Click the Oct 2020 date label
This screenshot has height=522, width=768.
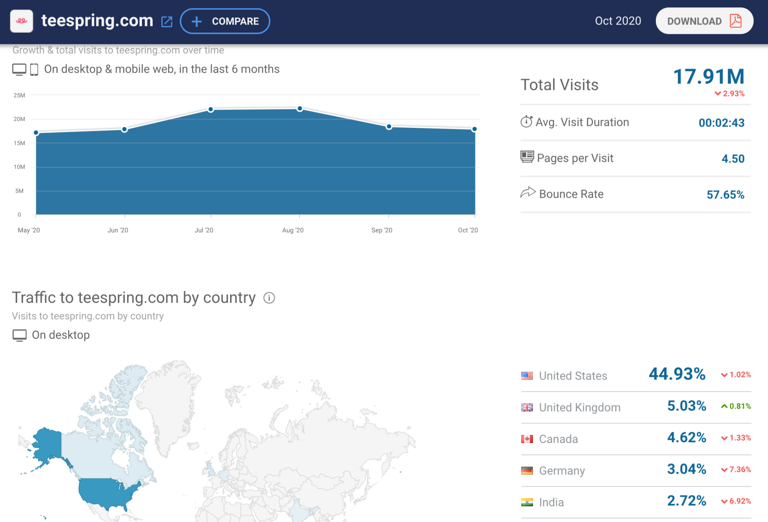(618, 21)
